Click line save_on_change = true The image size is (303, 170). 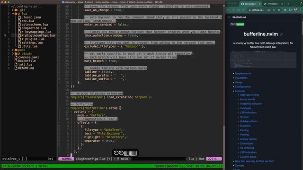coord(103,10)
